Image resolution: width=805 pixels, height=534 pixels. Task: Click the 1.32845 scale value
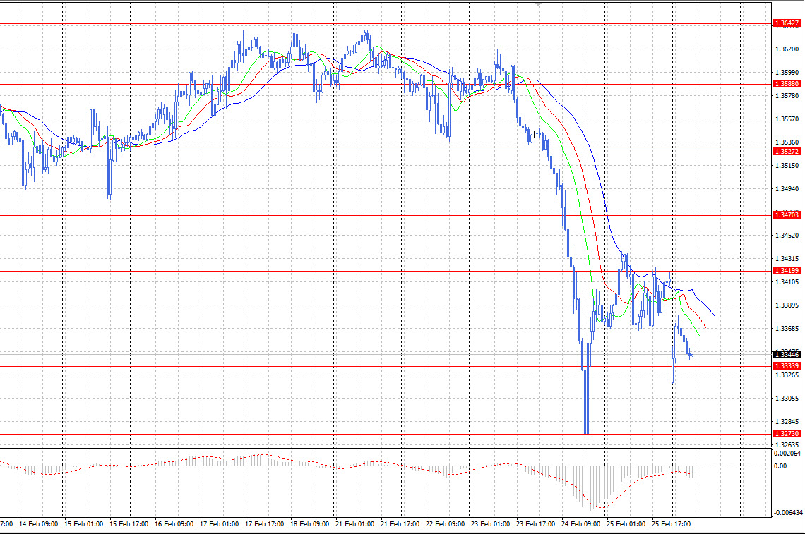pos(787,422)
